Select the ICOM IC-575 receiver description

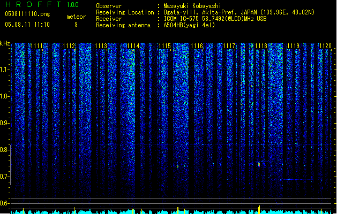point(215,19)
